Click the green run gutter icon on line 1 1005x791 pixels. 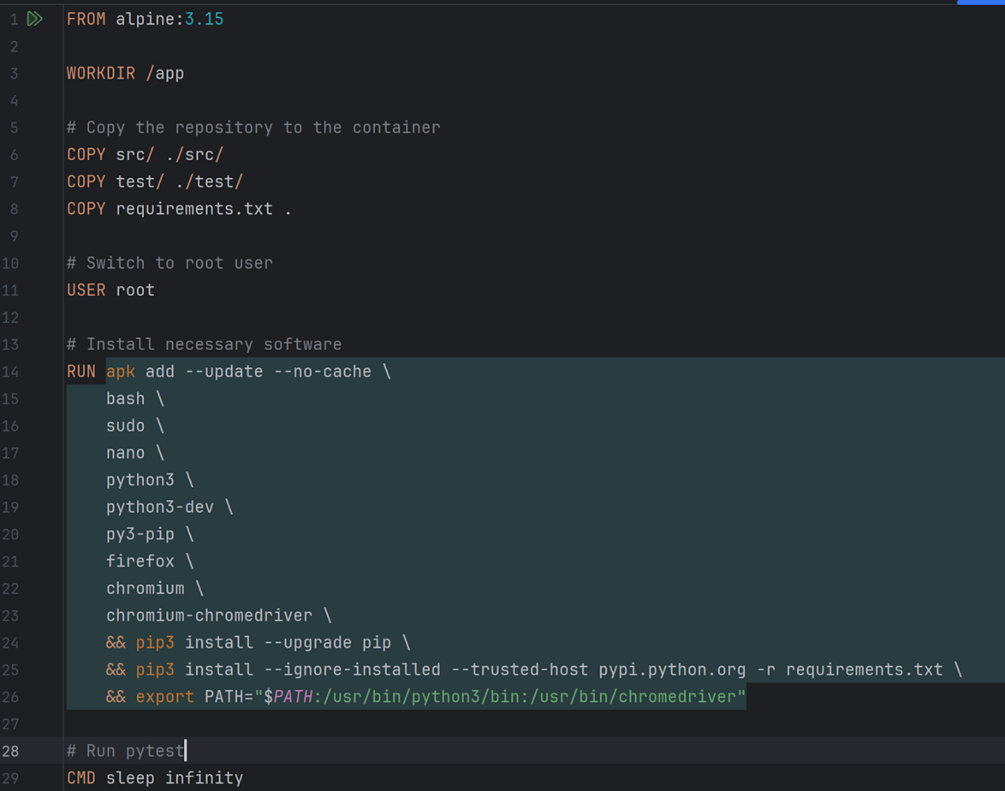[x=34, y=19]
